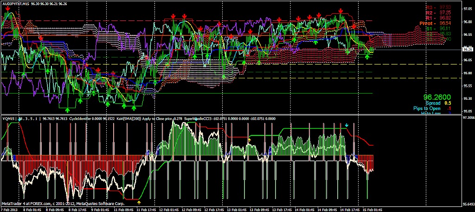Click the small triangle beside AUDJPYFXF title
Image resolution: width=475 pixels, height=212 pixels.
2,3
